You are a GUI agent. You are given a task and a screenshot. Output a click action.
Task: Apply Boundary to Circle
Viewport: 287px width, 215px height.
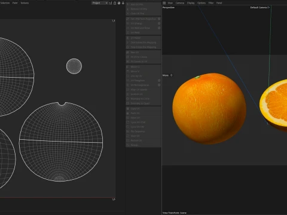pos(143,99)
